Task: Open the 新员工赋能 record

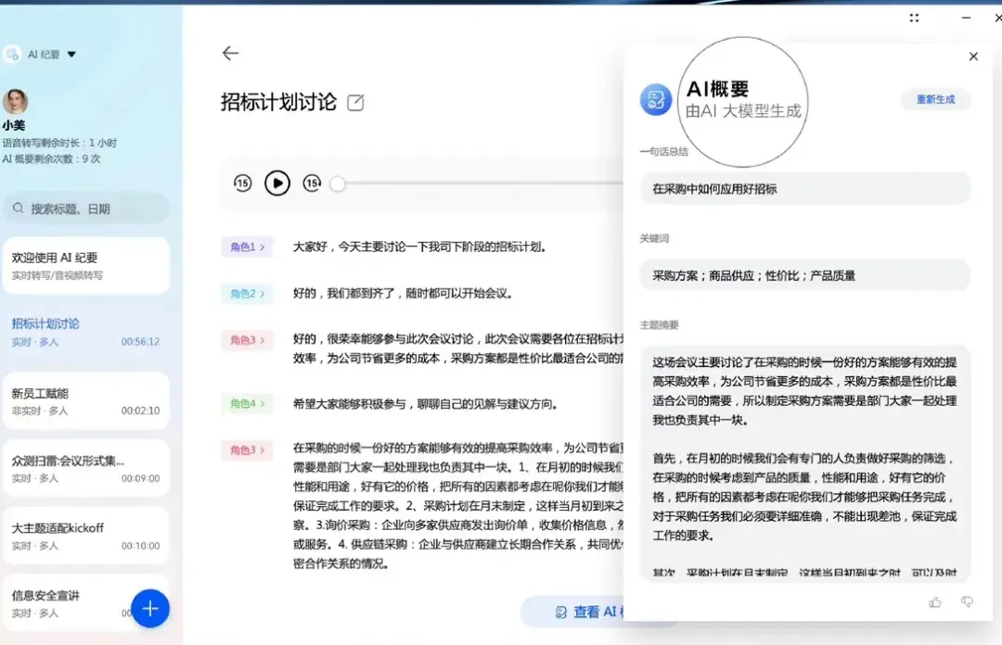Action: pyautogui.click(x=86, y=401)
